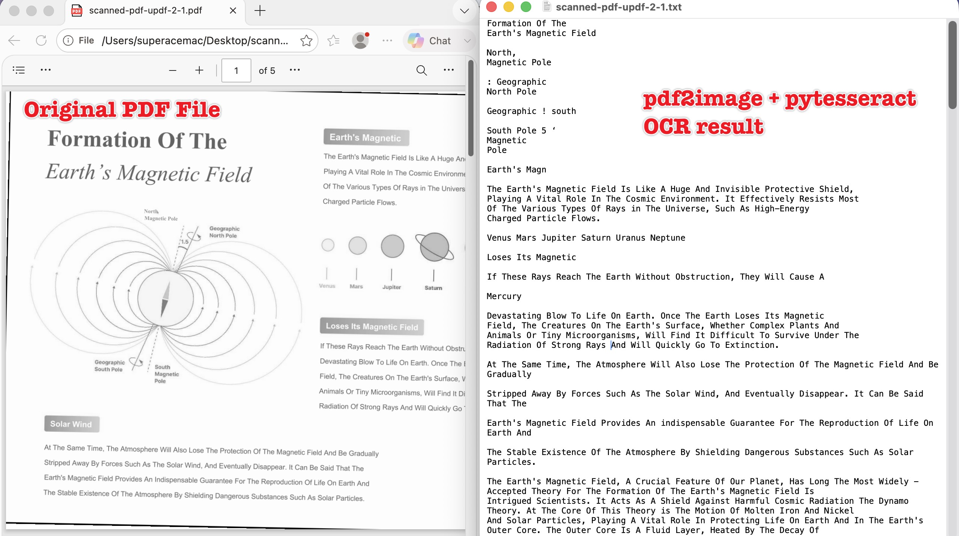
Task: Open PDF toolbar more tools ellipsis left
Action: [x=46, y=70]
